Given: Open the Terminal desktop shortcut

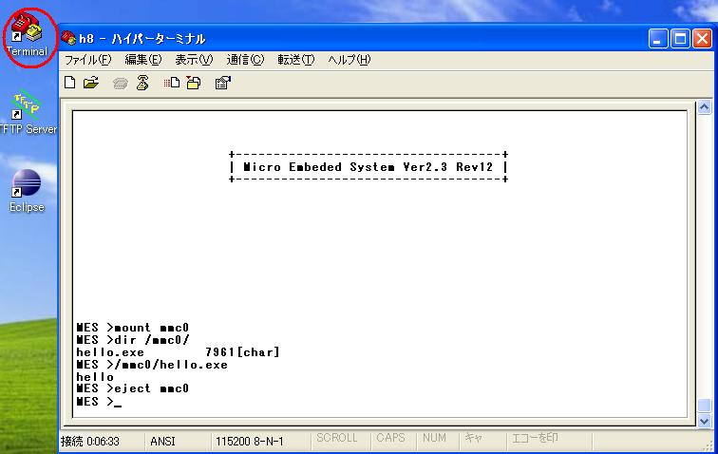Looking at the screenshot, I should tap(27, 34).
